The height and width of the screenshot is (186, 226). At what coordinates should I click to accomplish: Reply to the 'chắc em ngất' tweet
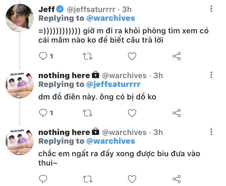click(x=43, y=179)
